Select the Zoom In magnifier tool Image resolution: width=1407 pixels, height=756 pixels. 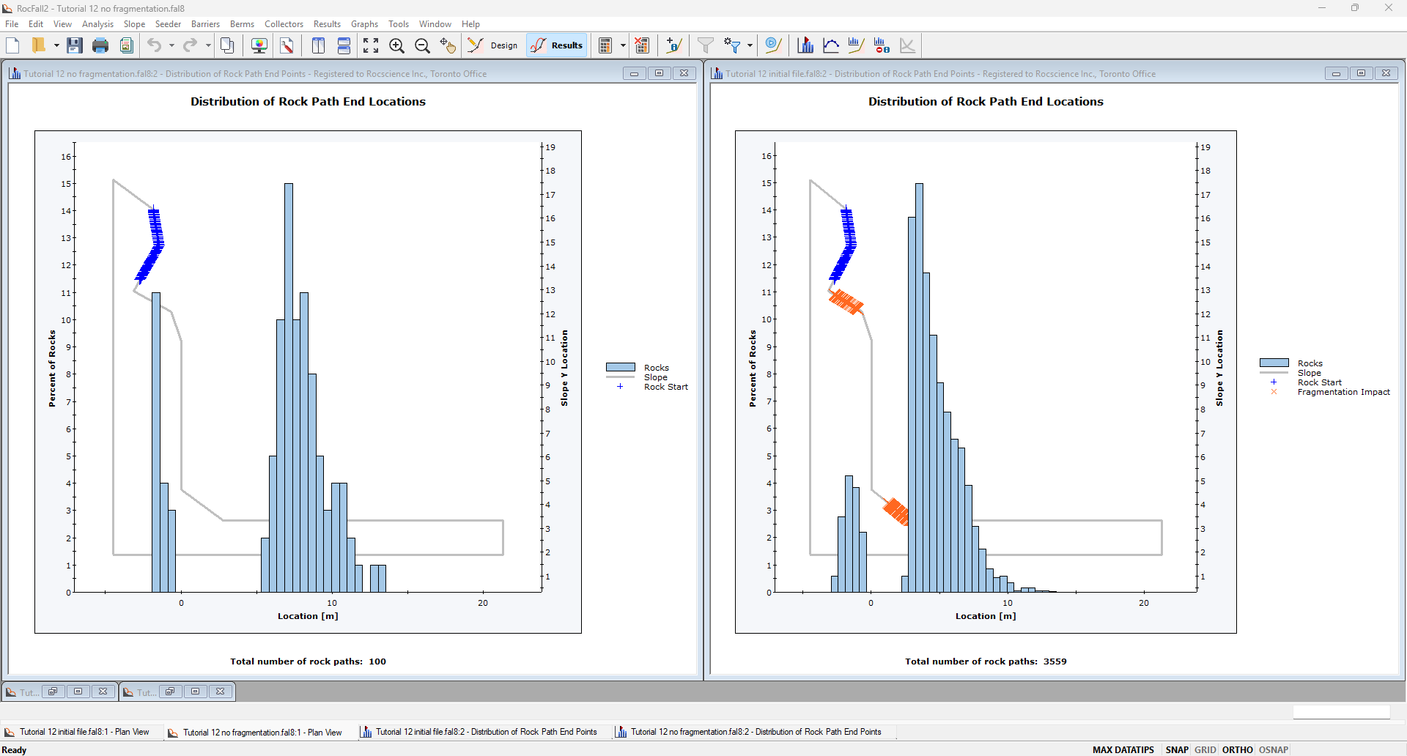click(396, 45)
